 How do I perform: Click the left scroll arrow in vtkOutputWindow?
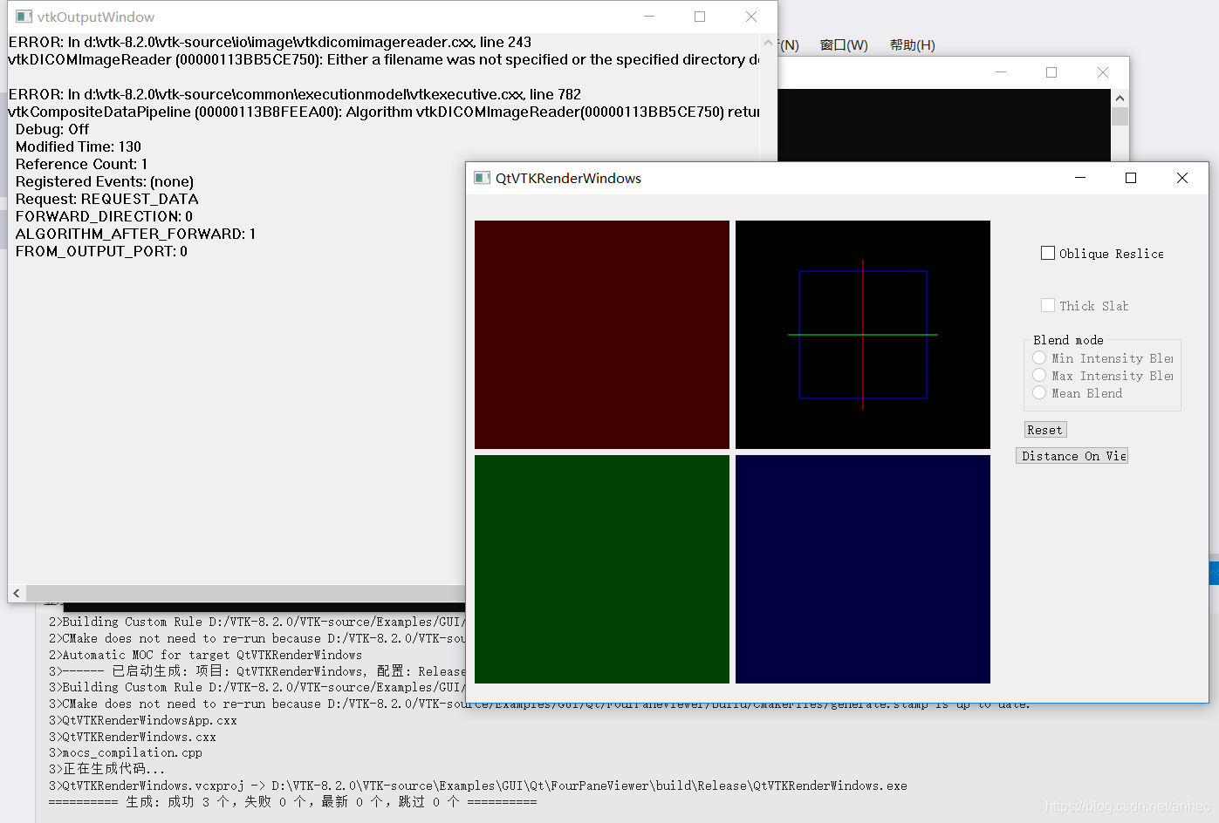tap(17, 593)
